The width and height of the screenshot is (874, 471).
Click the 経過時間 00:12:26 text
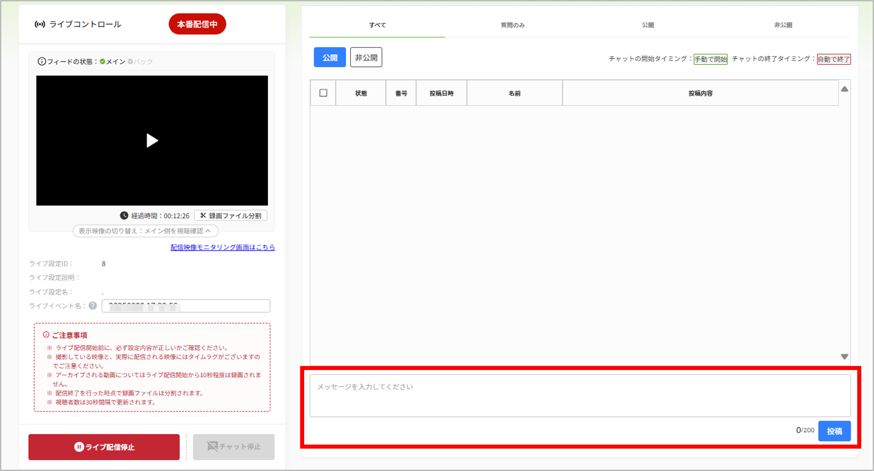pyautogui.click(x=160, y=216)
